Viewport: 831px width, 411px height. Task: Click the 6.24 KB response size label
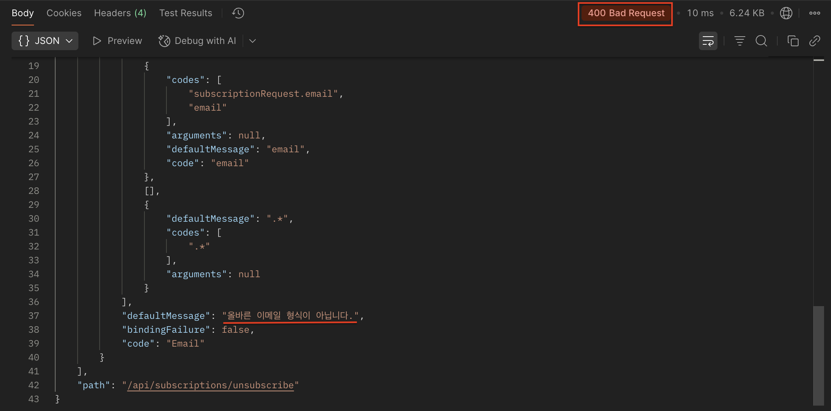746,13
